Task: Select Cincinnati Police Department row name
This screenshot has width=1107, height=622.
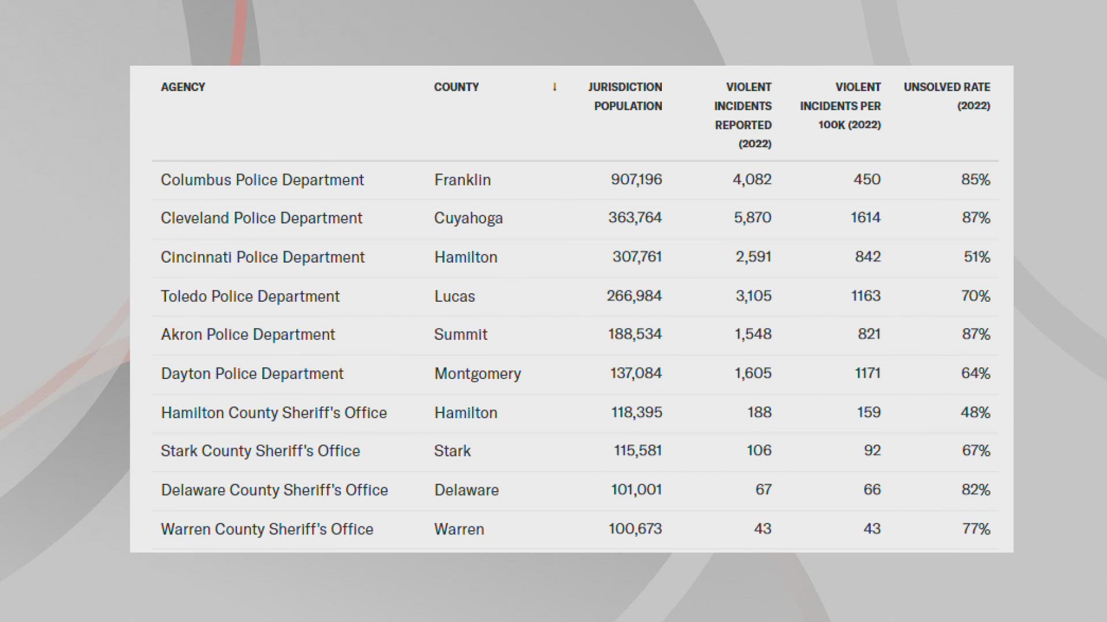Action: (x=263, y=257)
